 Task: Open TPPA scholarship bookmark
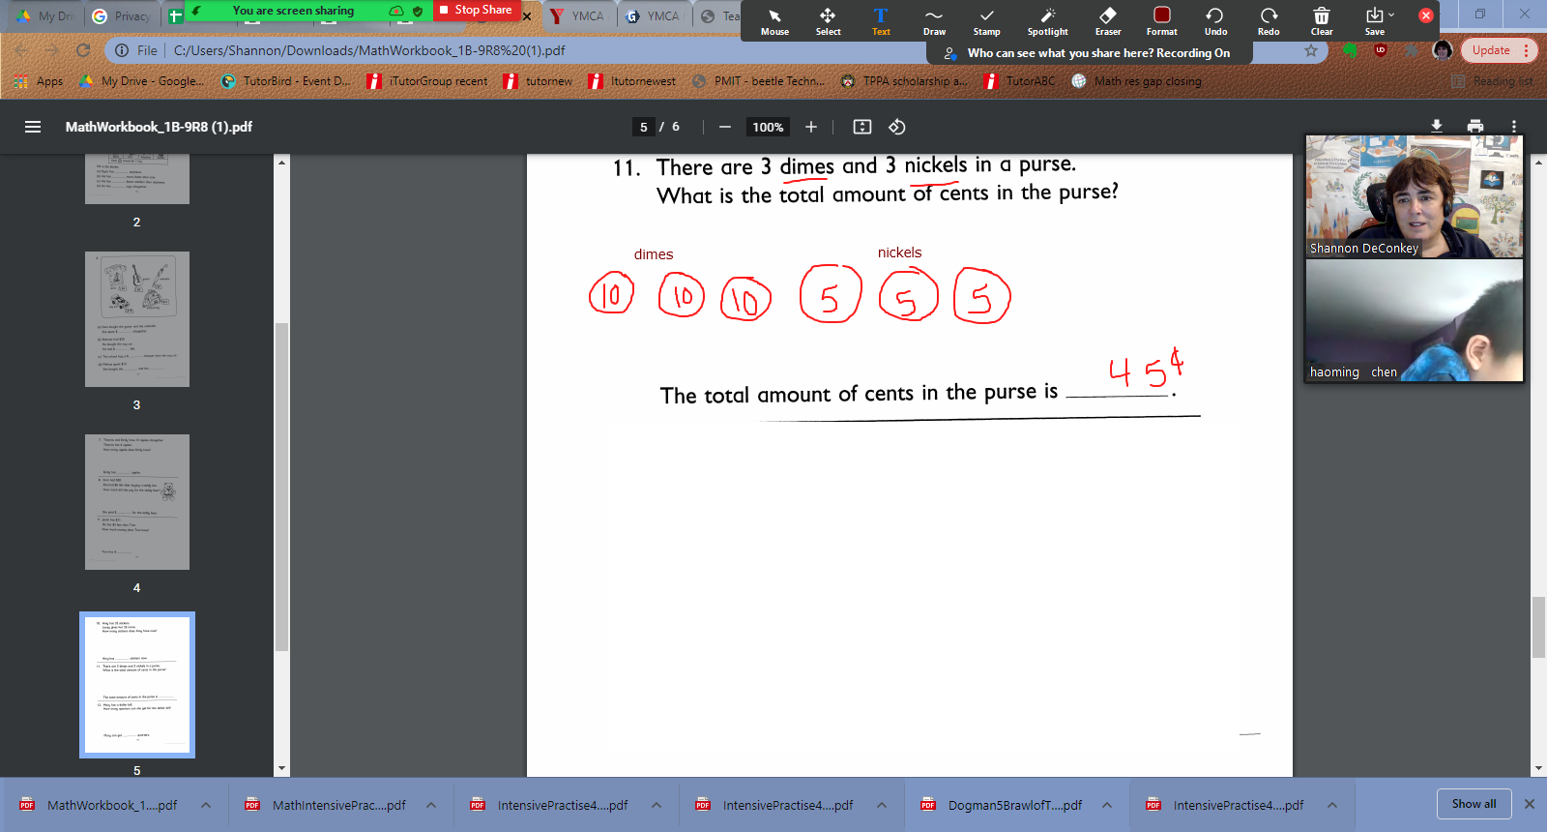click(x=904, y=81)
